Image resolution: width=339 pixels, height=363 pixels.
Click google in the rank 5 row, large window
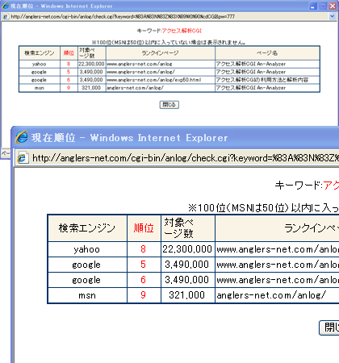[86, 265]
